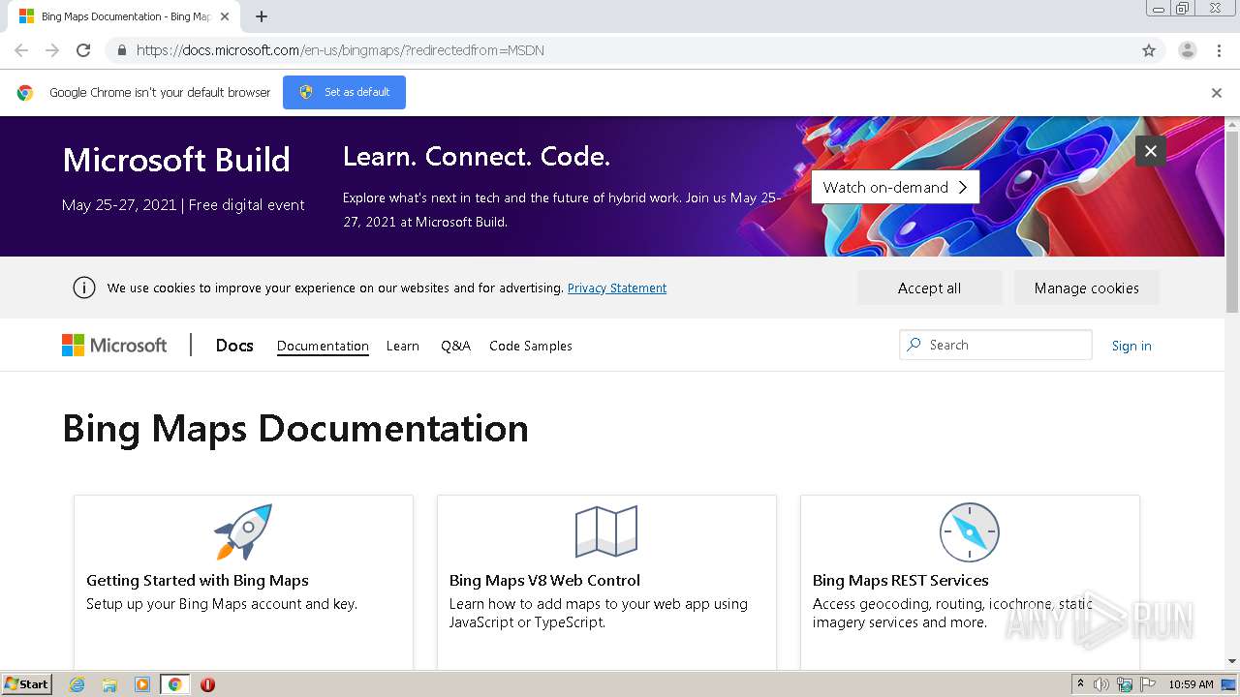Click the page vertical scrollbar thumb

point(1232,222)
